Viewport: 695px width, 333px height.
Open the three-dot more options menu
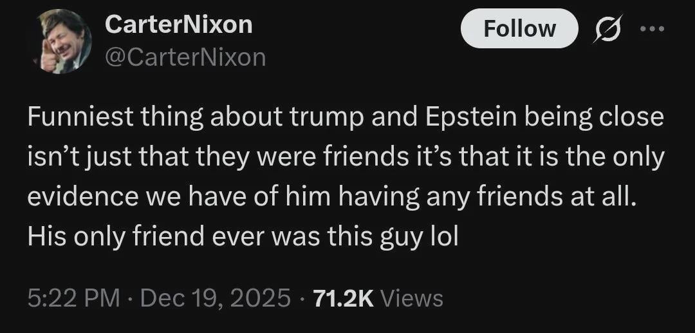651,29
